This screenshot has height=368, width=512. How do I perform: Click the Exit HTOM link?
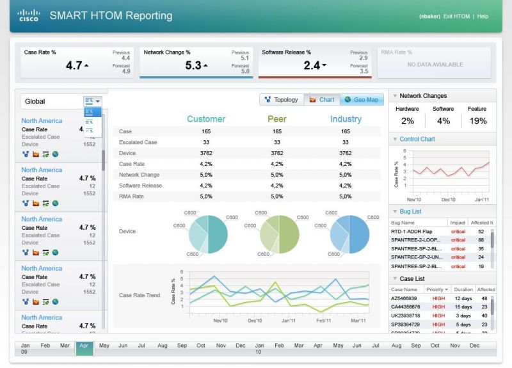(x=456, y=17)
